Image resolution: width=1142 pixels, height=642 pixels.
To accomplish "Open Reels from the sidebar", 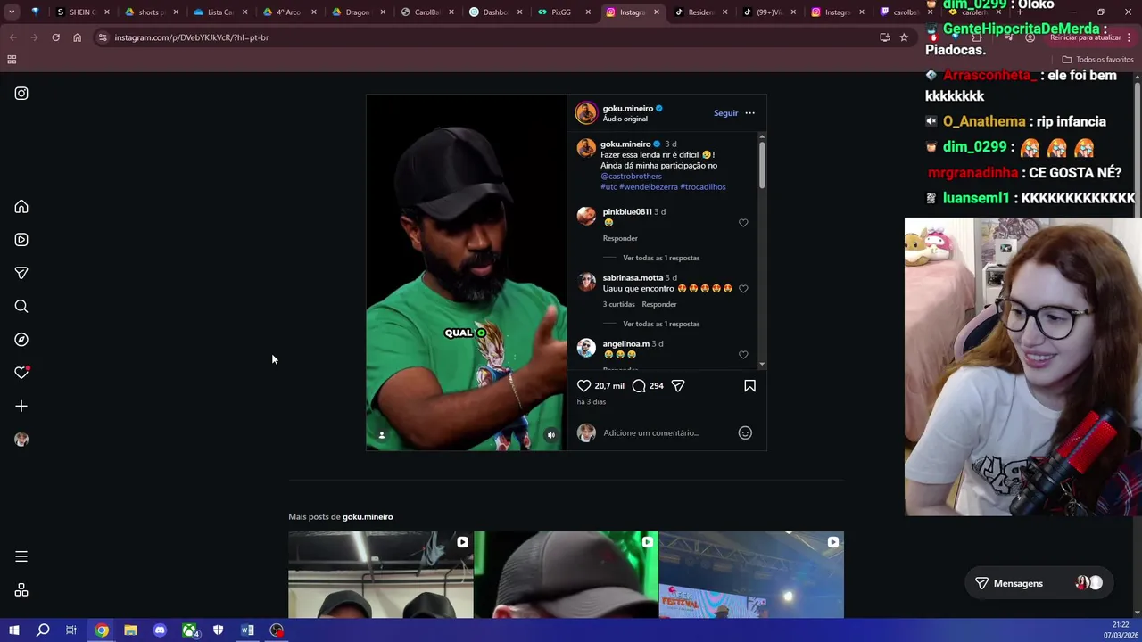I will tap(21, 240).
